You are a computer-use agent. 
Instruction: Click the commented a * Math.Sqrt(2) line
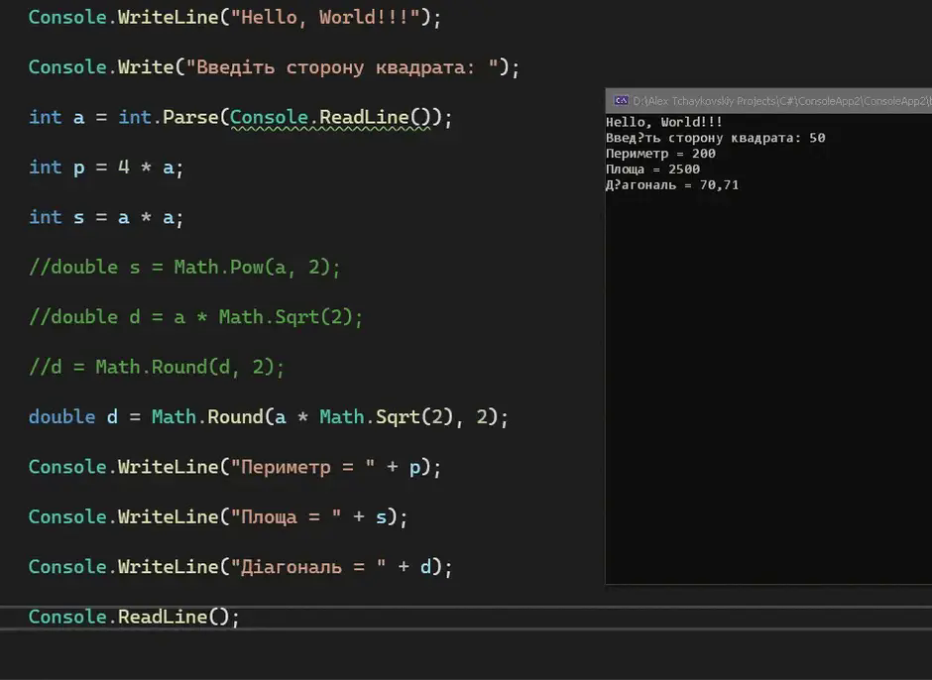196,317
